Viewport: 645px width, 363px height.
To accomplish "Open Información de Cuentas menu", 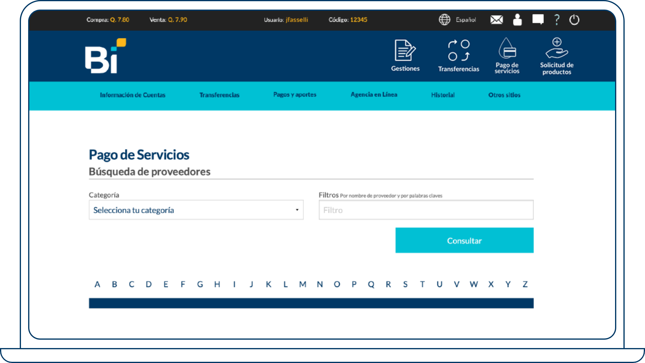I will coord(132,95).
